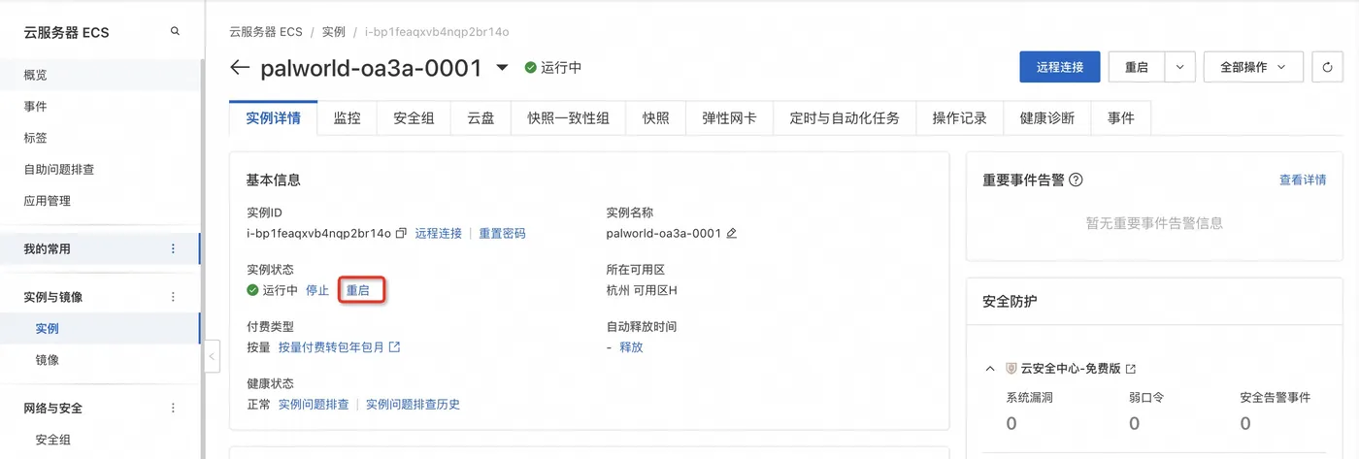The width and height of the screenshot is (1359, 459).
Task: Copy the instance ID using the copy icon
Action: pyautogui.click(x=401, y=234)
